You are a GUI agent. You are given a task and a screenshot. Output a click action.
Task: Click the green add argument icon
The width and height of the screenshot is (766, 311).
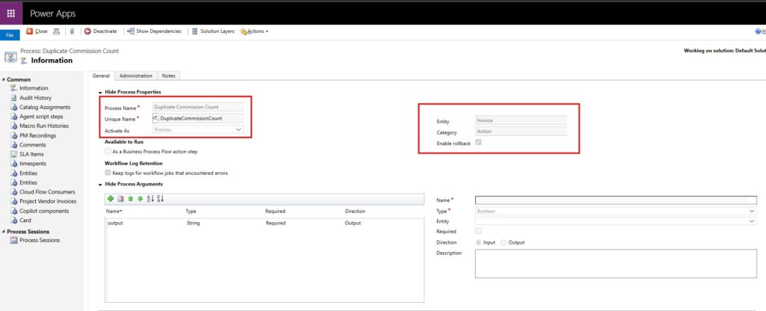(110, 198)
